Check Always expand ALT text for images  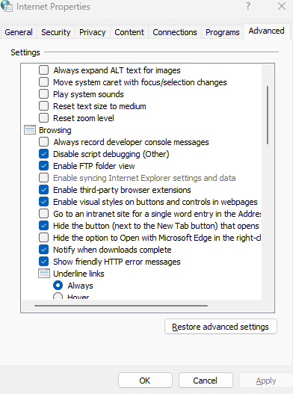(x=43, y=70)
